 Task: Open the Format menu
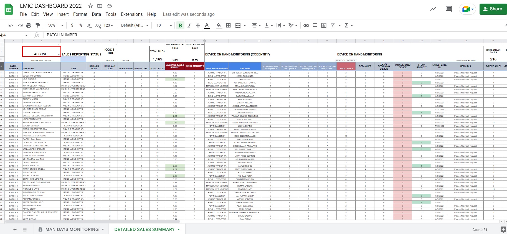80,14
